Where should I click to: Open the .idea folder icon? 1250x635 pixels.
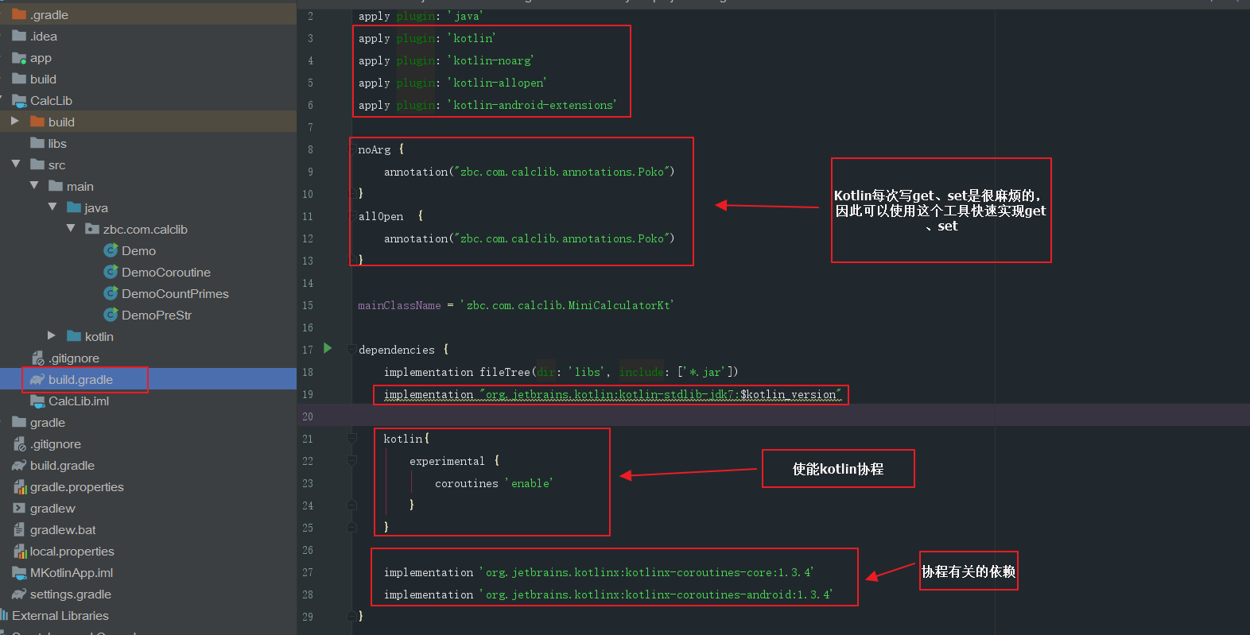coord(19,36)
